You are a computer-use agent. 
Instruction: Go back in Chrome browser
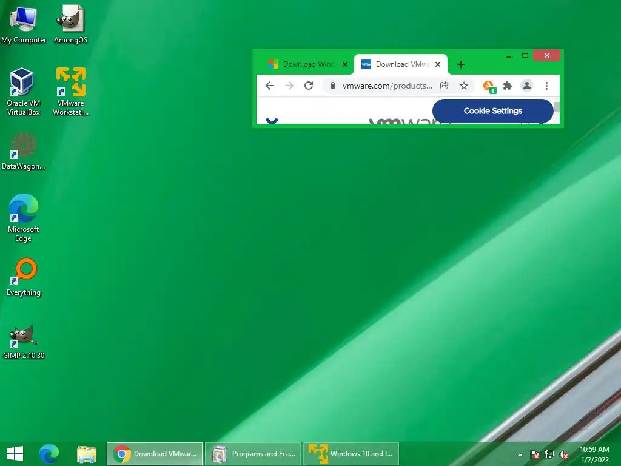click(270, 86)
